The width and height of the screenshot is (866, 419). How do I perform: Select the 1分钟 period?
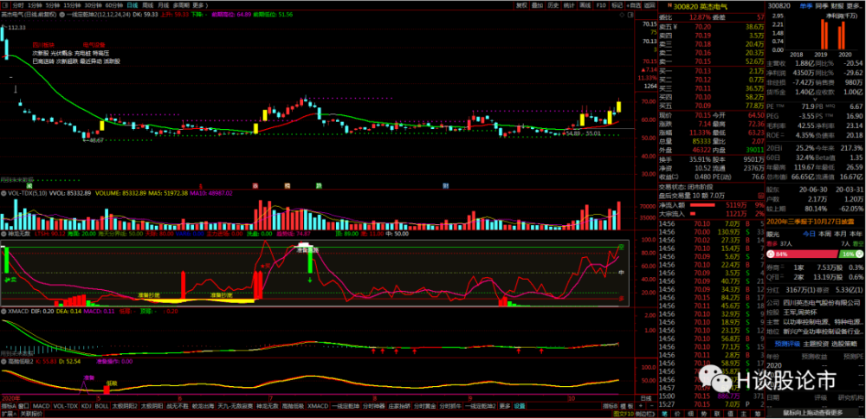(x=35, y=5)
